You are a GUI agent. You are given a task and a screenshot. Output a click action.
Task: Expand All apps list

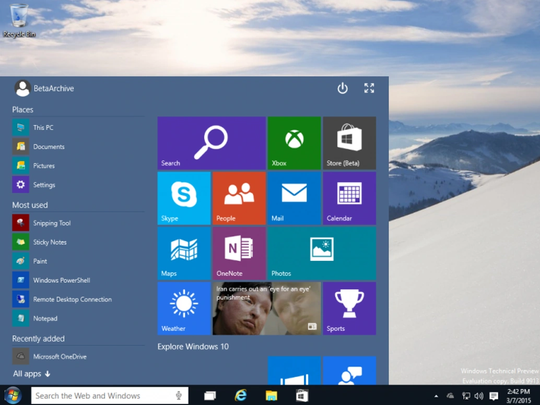(x=32, y=374)
